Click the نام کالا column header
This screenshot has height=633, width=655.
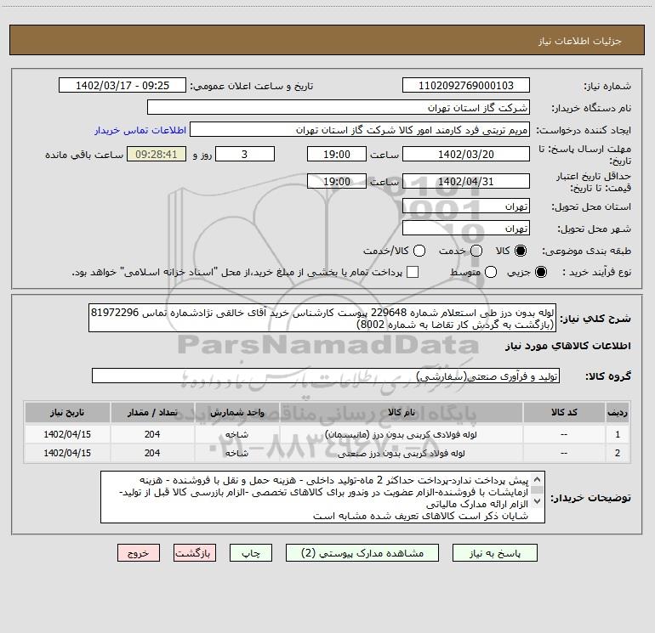coord(401,412)
